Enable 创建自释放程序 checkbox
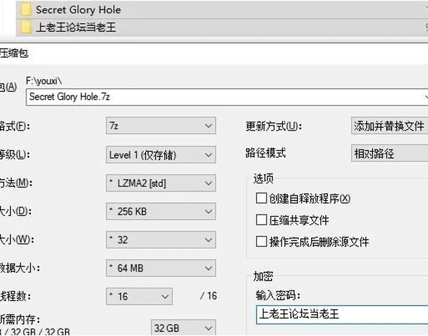428x336 pixels. pyautogui.click(x=261, y=198)
